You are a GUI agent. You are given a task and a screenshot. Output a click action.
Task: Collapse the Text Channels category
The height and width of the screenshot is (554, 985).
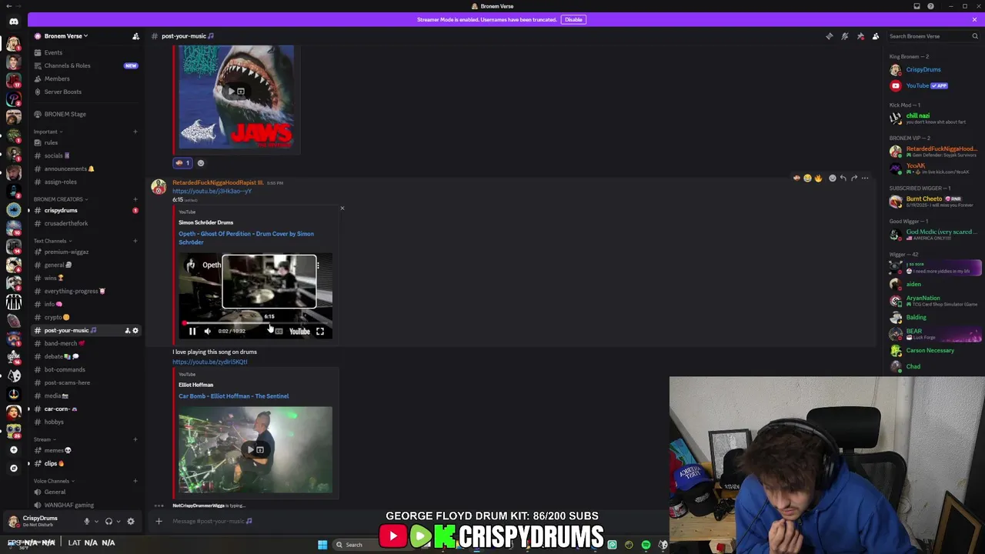click(x=51, y=241)
